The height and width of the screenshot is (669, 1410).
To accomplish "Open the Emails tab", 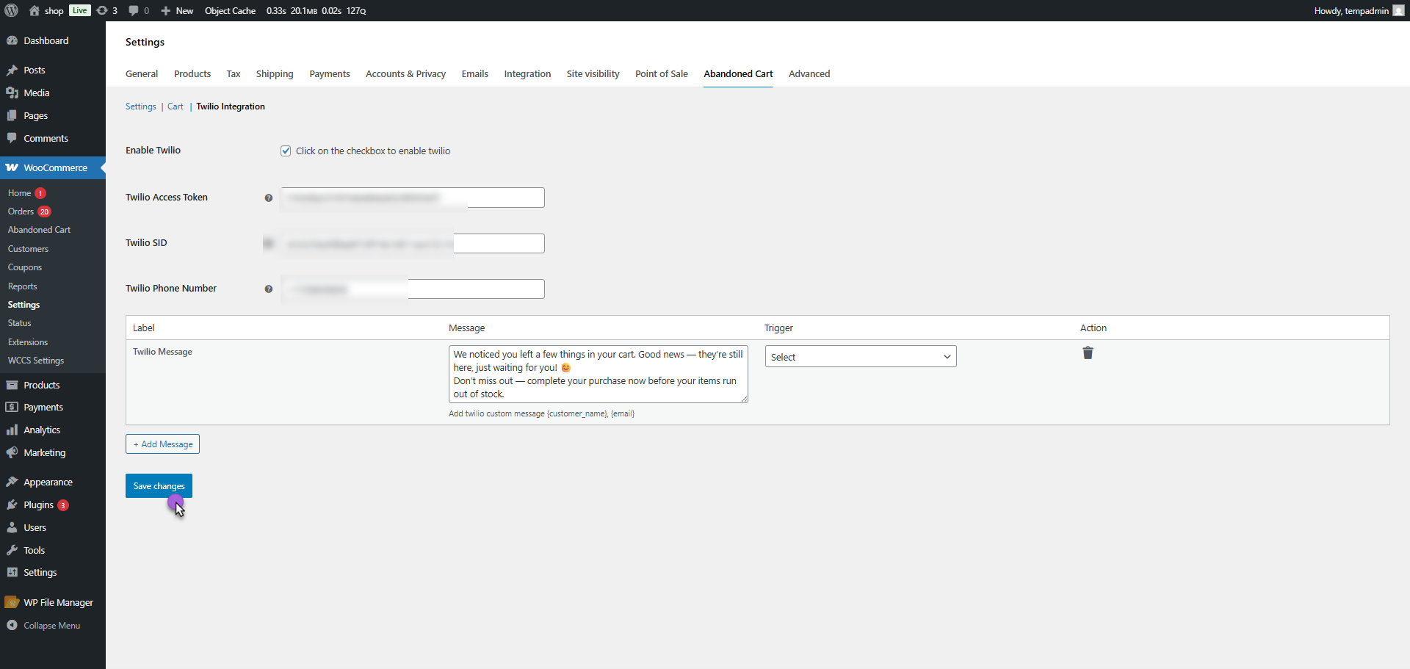I will point(475,73).
